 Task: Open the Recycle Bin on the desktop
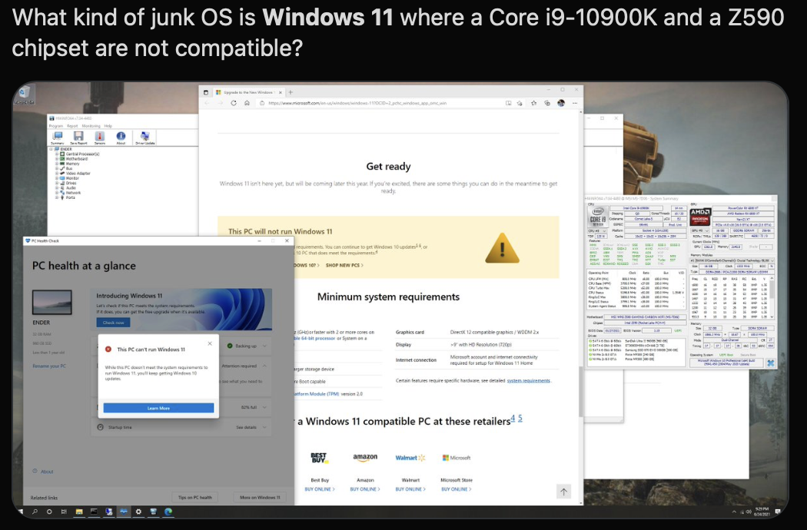click(24, 94)
